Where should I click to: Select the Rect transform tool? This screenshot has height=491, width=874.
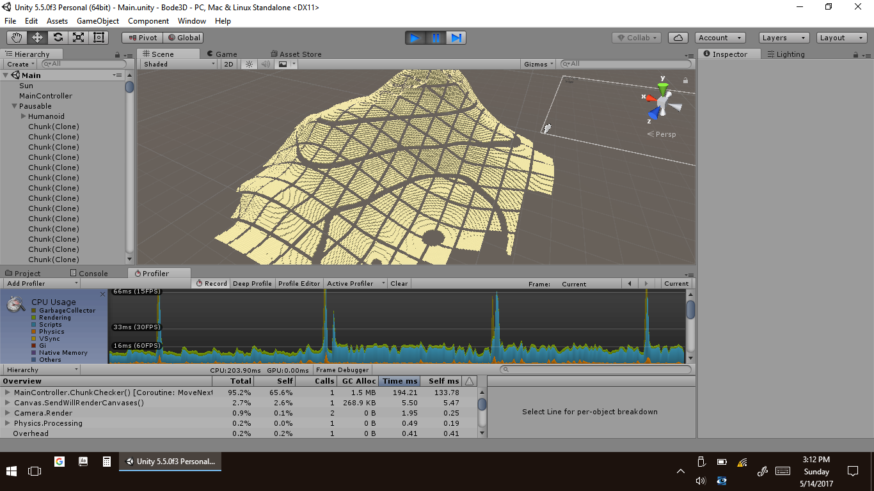99,38
